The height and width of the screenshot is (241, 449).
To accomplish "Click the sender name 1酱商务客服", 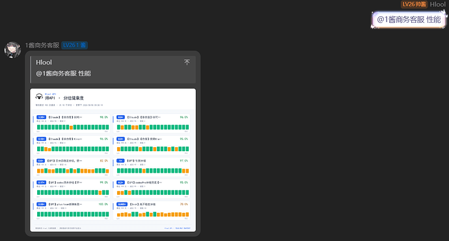I will pyautogui.click(x=42, y=46).
